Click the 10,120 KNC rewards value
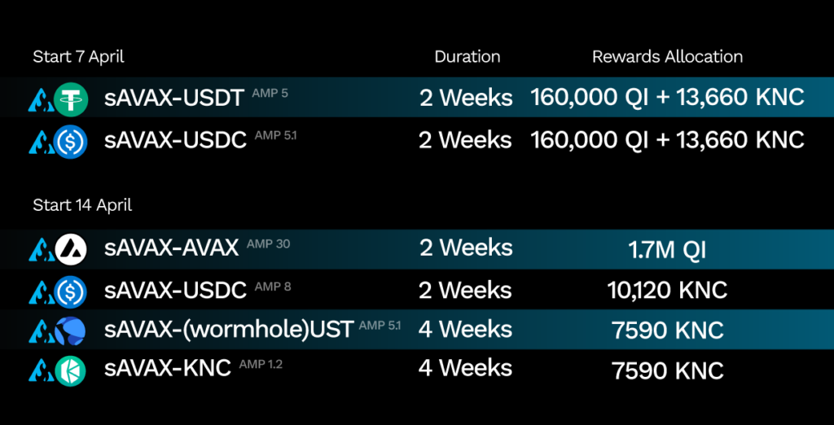Screen dimensions: 834x425 [x=667, y=290]
